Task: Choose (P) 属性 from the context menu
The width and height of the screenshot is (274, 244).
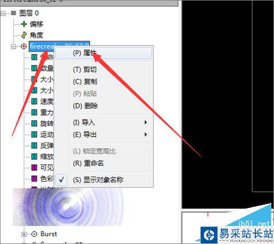Action: [104, 53]
